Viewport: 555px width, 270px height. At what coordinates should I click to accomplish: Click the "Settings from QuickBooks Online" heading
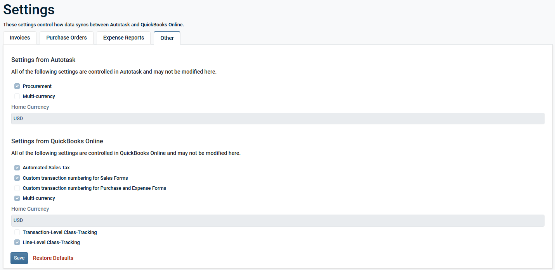tap(57, 141)
